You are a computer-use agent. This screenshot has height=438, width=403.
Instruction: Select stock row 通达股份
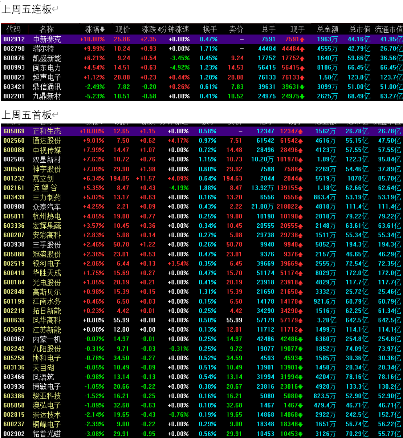pos(202,141)
